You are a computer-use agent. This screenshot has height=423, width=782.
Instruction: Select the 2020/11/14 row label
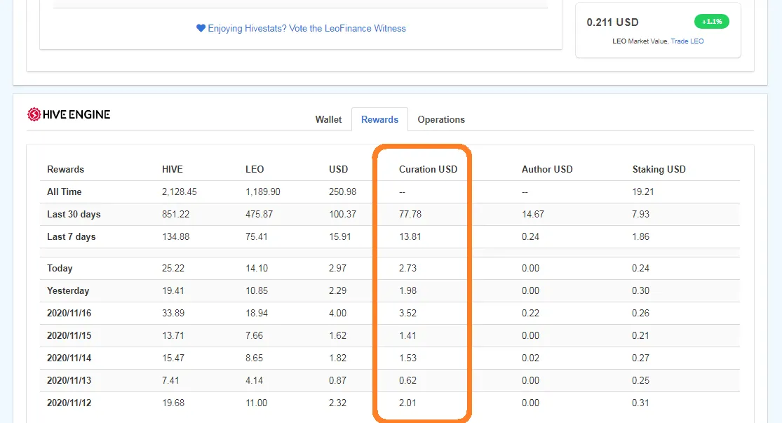click(69, 358)
